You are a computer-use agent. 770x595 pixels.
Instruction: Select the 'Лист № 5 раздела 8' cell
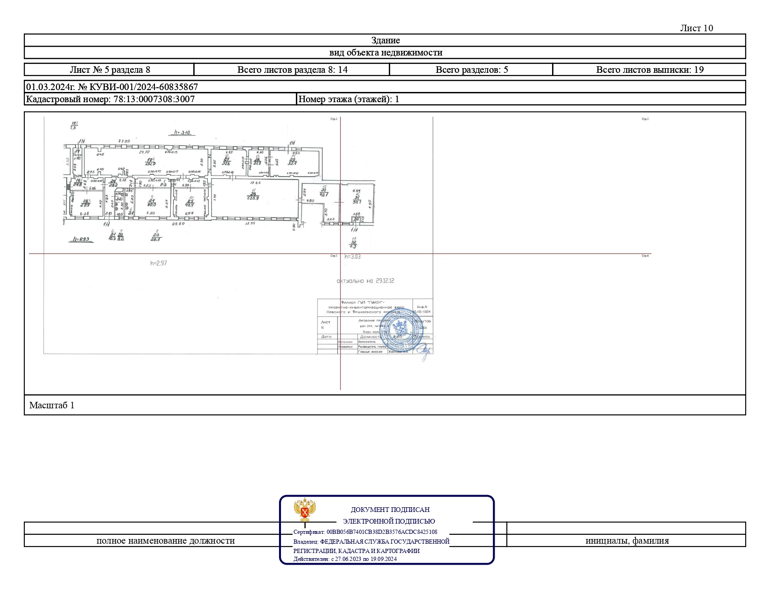click(x=110, y=70)
